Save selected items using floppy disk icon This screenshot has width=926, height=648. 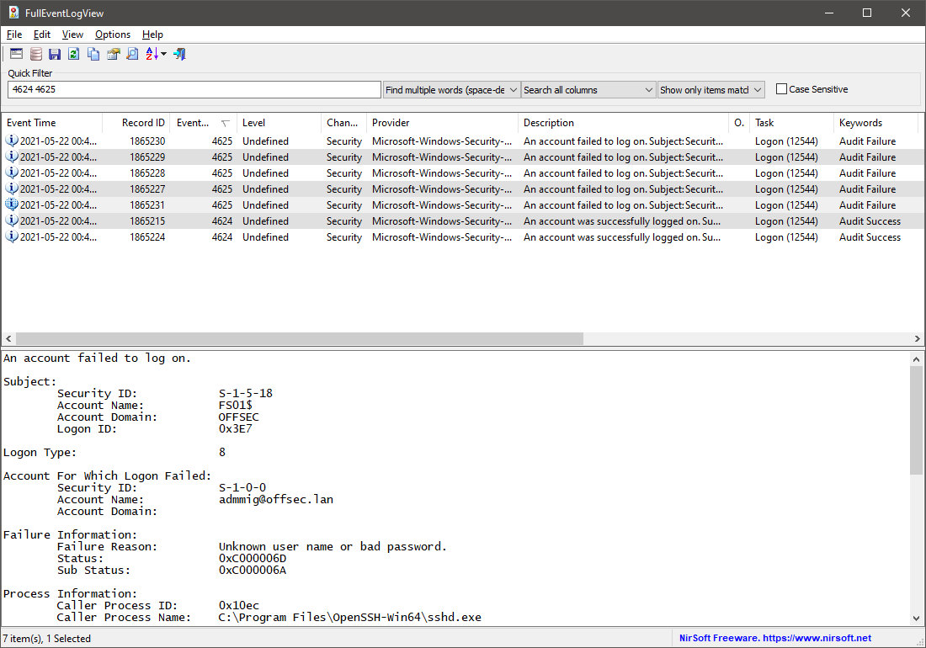[x=55, y=55]
